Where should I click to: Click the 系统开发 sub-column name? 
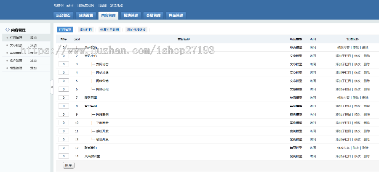[x=102, y=131]
